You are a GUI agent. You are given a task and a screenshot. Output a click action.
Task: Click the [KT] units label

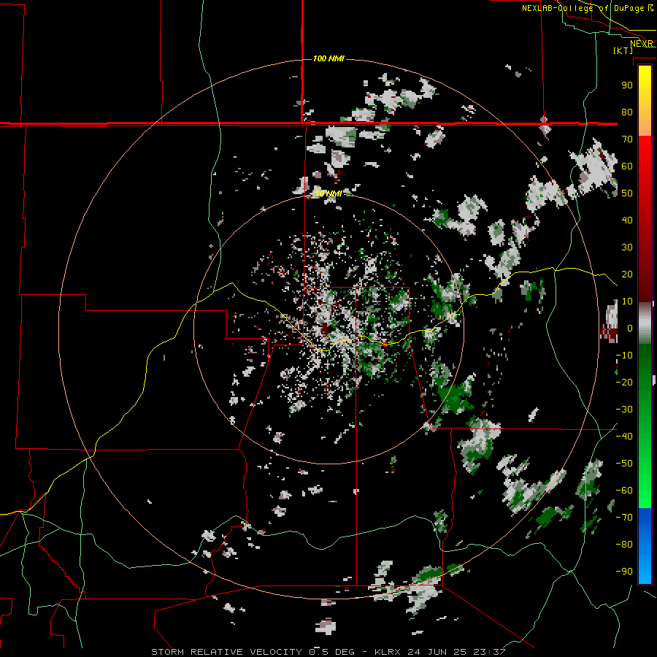coord(623,50)
